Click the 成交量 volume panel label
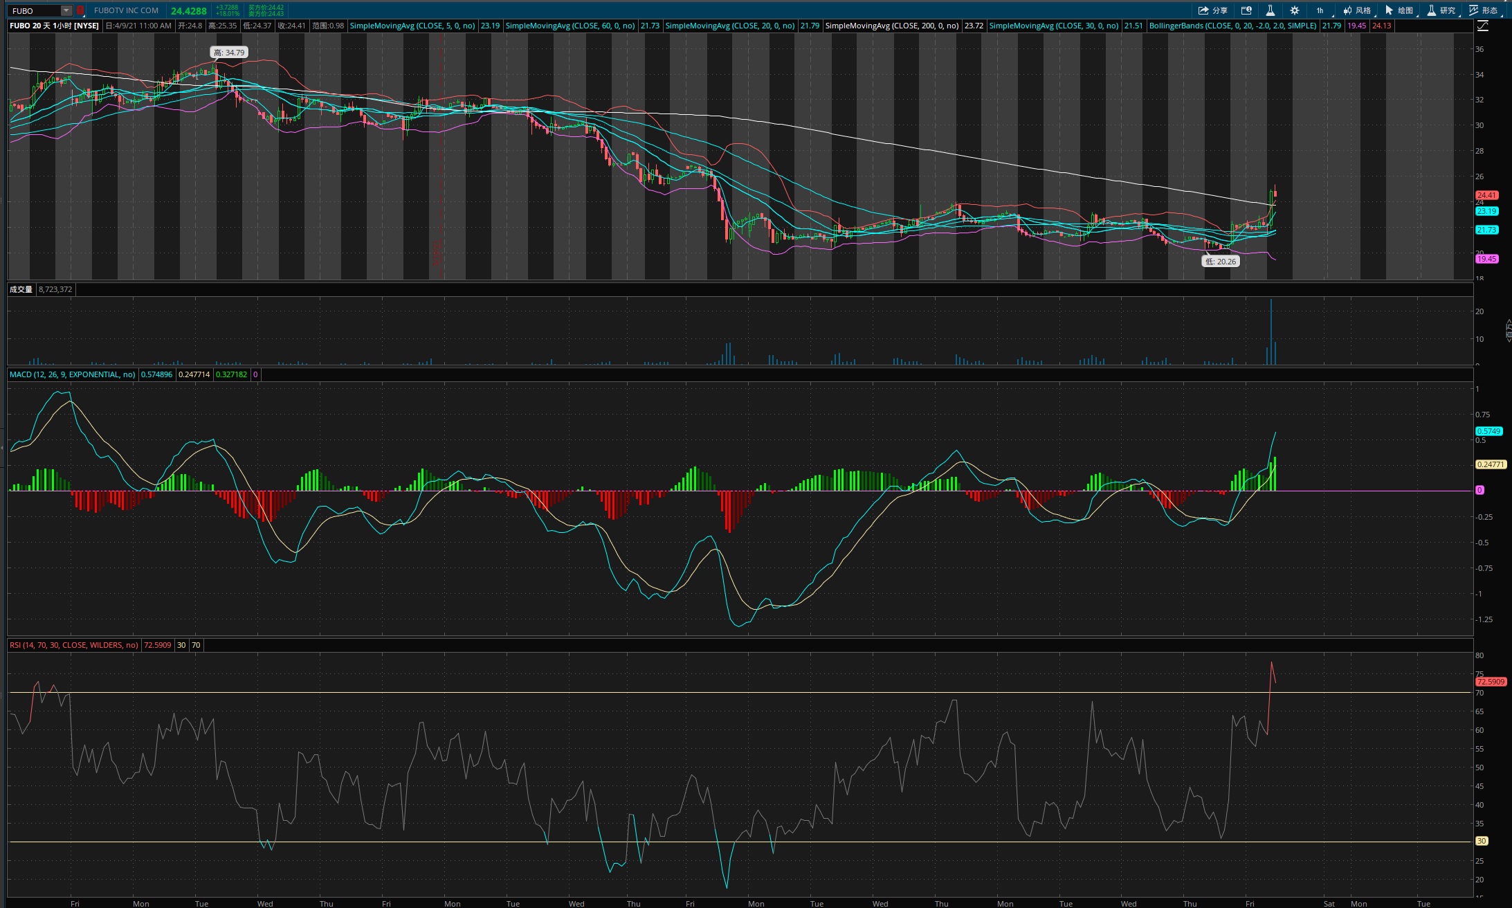This screenshot has height=908, width=1512. (21, 289)
